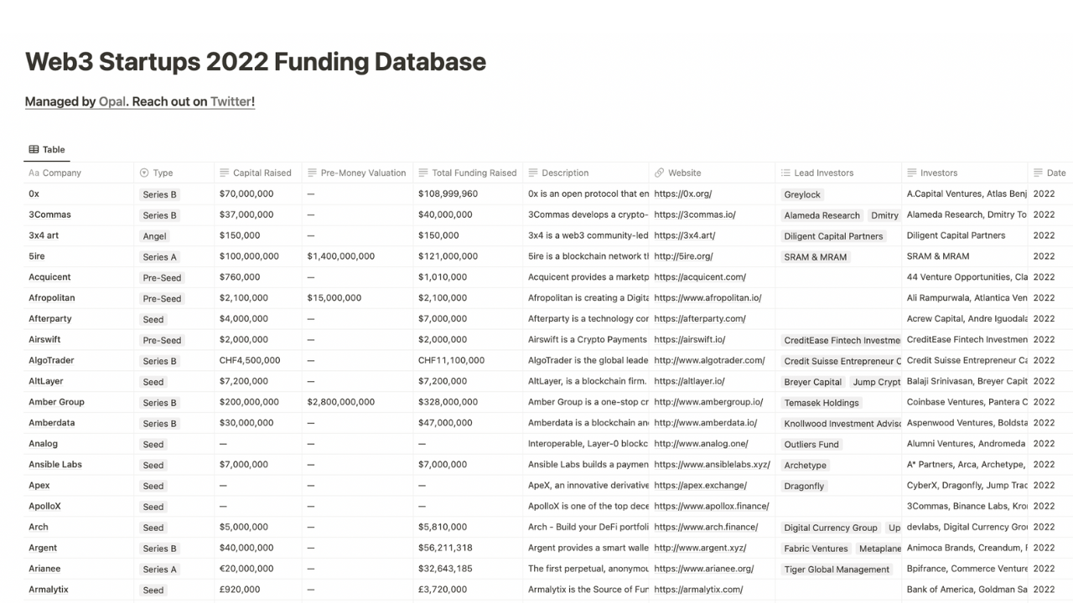
Task: Click the Capital Raised column header
Action: [258, 173]
